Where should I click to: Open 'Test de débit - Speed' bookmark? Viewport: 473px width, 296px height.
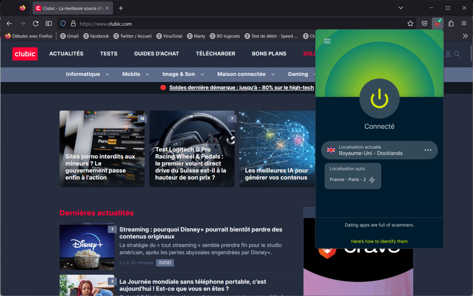[271, 36]
